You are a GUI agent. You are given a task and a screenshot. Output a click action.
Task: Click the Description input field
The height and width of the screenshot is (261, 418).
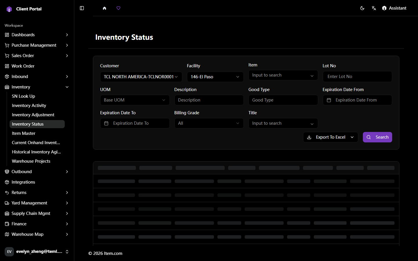click(x=209, y=100)
